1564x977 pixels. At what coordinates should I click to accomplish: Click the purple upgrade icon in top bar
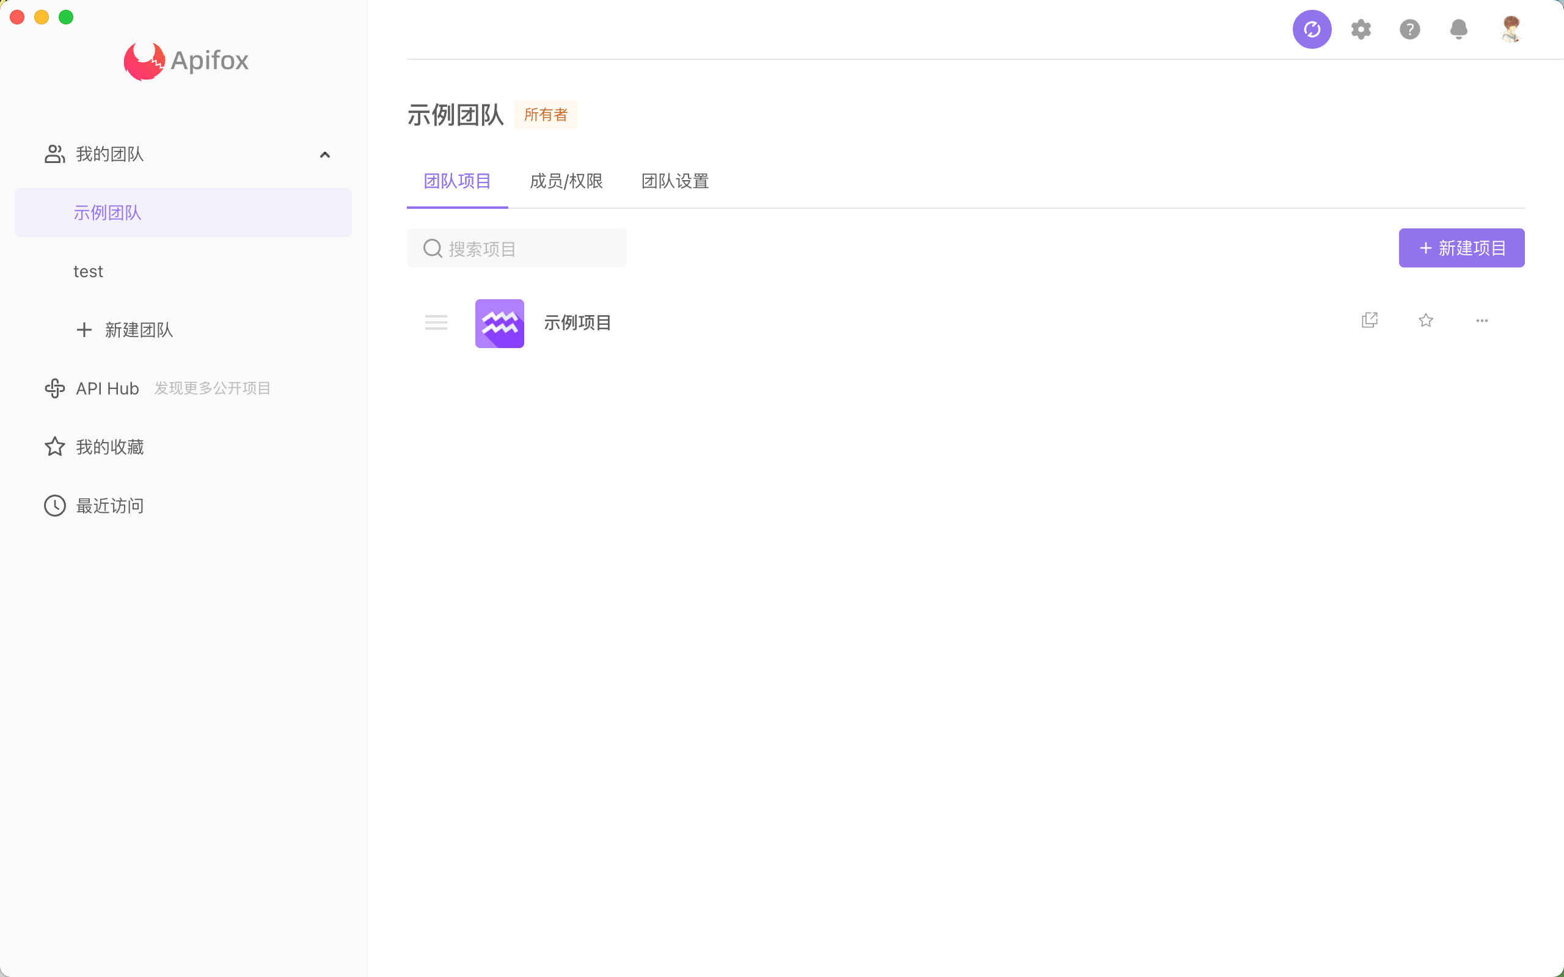[1311, 29]
